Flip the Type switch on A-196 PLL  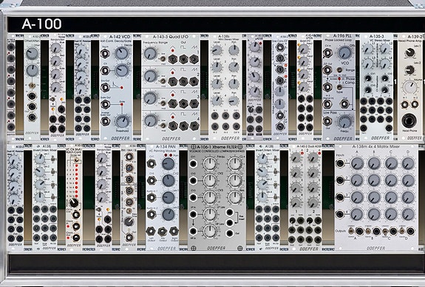[339, 87]
